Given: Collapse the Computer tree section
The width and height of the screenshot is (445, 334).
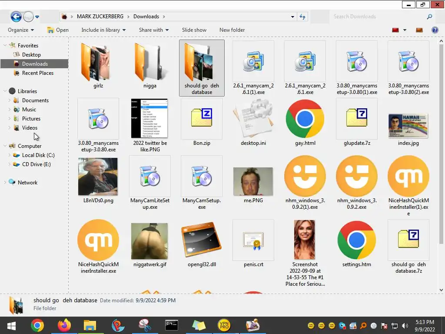Looking at the screenshot, I should [x=5, y=146].
